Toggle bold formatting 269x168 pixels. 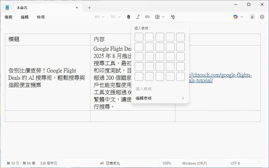(129, 17)
